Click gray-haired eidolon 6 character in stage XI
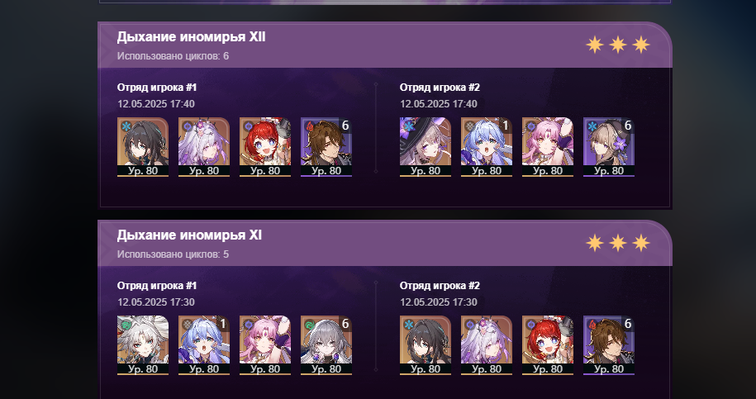Screen dimensions: 756x399 (326, 345)
